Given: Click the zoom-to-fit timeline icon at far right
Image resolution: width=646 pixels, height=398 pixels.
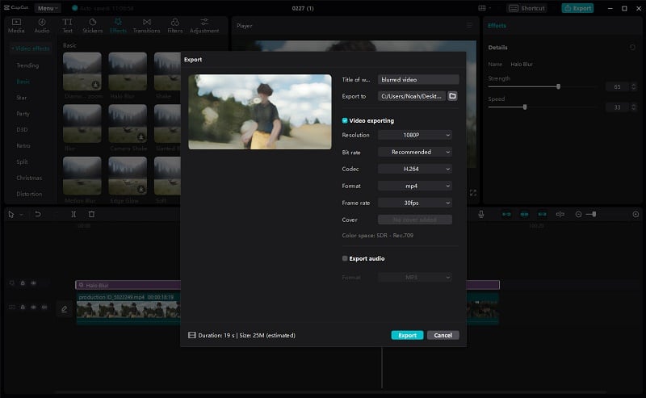Looking at the screenshot, I should 636,214.
